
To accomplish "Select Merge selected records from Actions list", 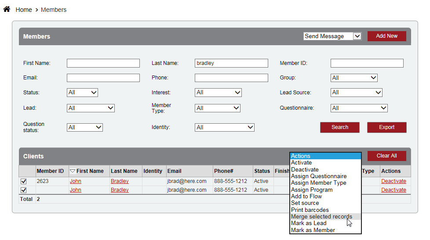I will (321, 217).
